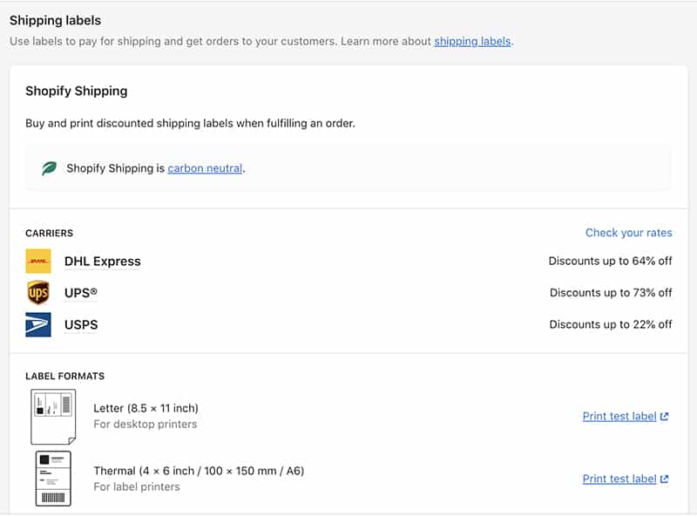Click the 'LABEL FORMATS' section label
Image resolution: width=697 pixels, height=517 pixels.
(x=64, y=376)
